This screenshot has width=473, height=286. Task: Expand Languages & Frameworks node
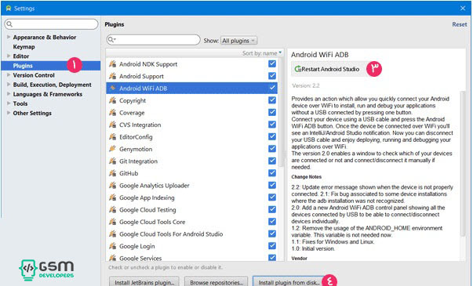coord(9,94)
